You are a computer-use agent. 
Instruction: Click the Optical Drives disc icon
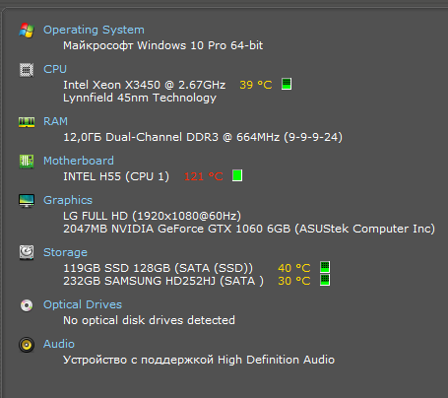point(27,305)
